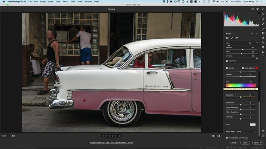The image size is (266, 149).
Task: Open the Convert and save image icon
Action: pyautogui.click(x=253, y=9)
